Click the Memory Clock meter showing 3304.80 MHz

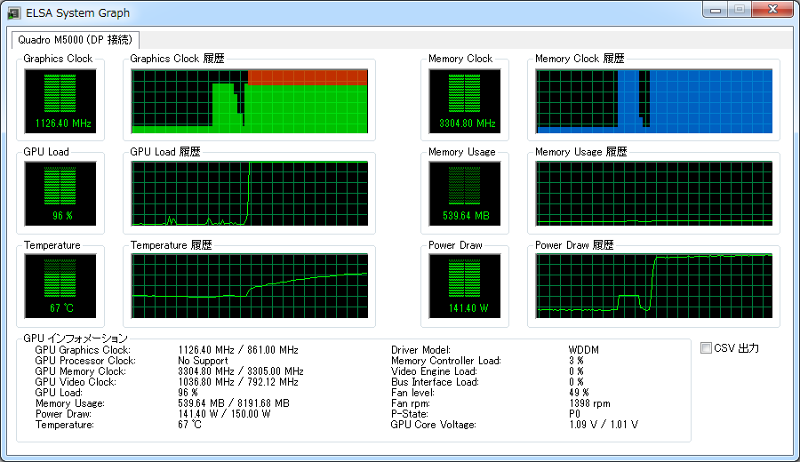[x=465, y=101]
